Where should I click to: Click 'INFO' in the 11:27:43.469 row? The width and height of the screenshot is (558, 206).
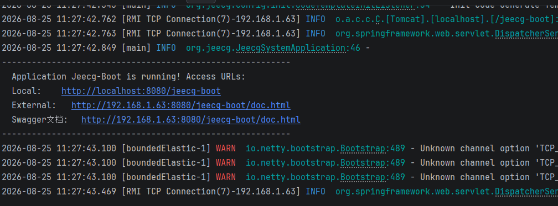[316, 192]
